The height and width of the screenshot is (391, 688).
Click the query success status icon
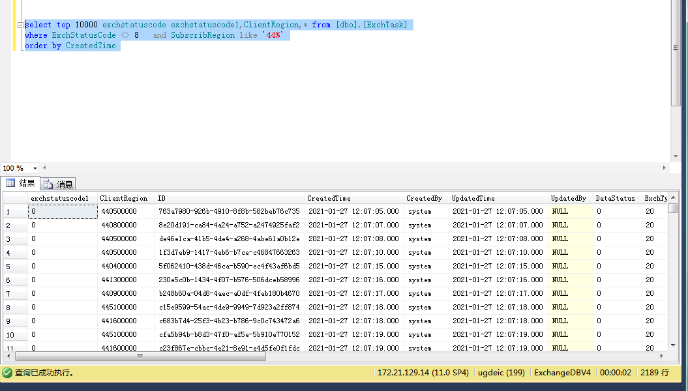pyautogui.click(x=7, y=373)
